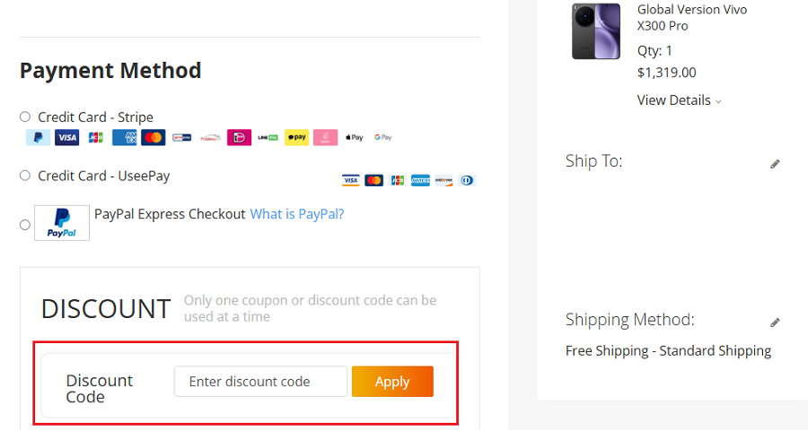Screen dimensions: 808x430
Task: Choose PayPal Express Checkout radio button
Action: (25, 224)
